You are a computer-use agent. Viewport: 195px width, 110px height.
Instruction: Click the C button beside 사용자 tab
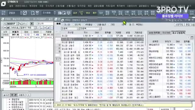pyautogui.click(x=29, y=95)
